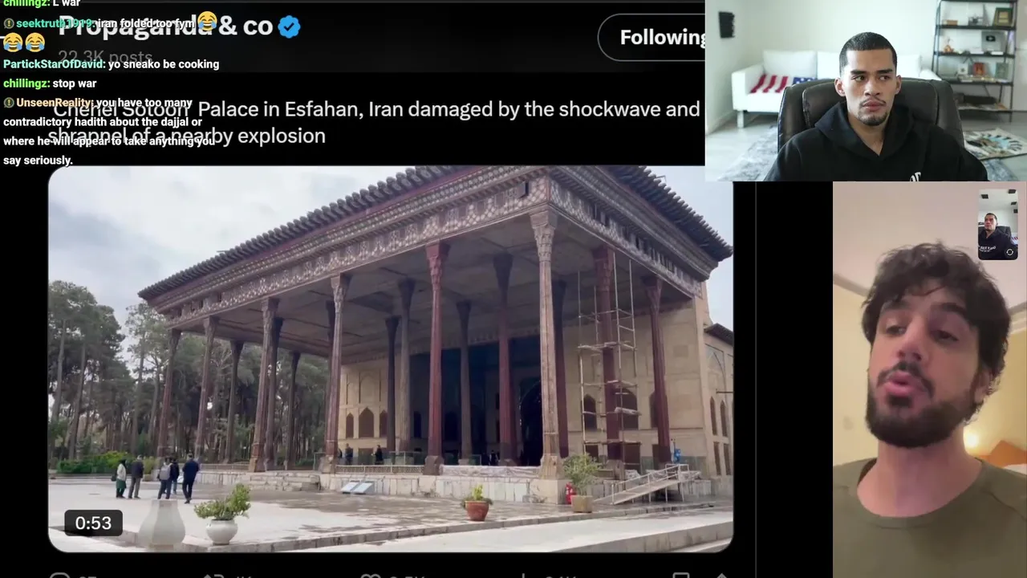Click the streamer webcam overlay
The image size is (1027, 578).
(x=866, y=90)
